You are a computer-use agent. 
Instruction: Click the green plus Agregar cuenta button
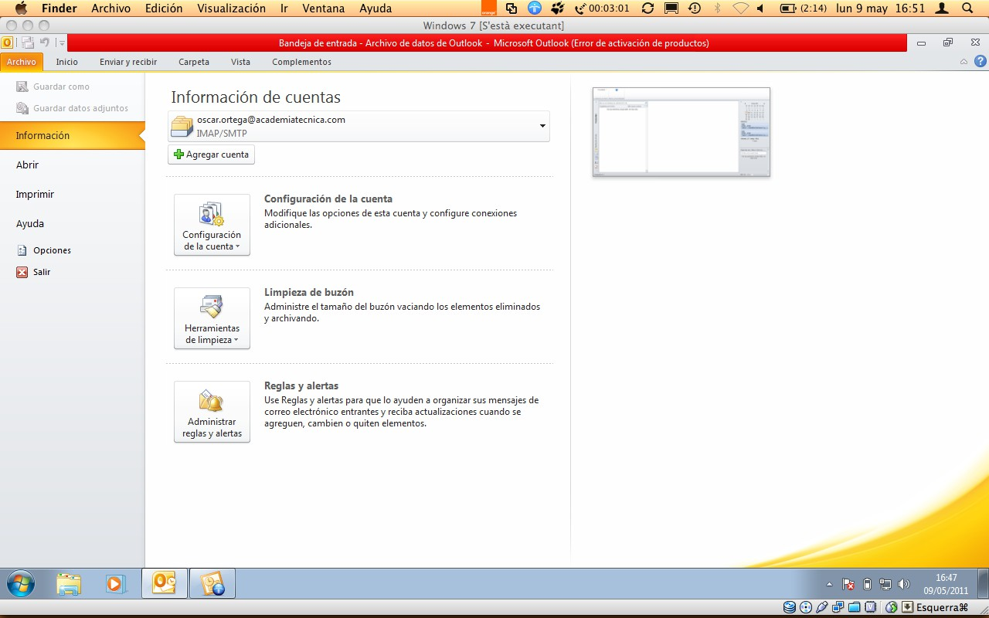211,154
